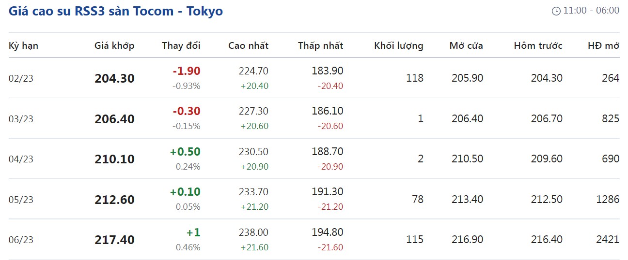
Task: Click the clock icon beside trading hours
Action: (556, 11)
